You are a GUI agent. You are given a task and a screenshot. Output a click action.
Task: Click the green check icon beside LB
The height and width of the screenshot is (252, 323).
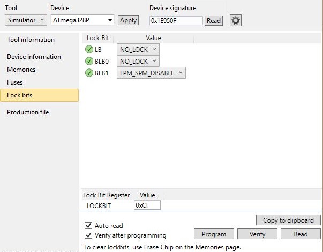point(89,49)
